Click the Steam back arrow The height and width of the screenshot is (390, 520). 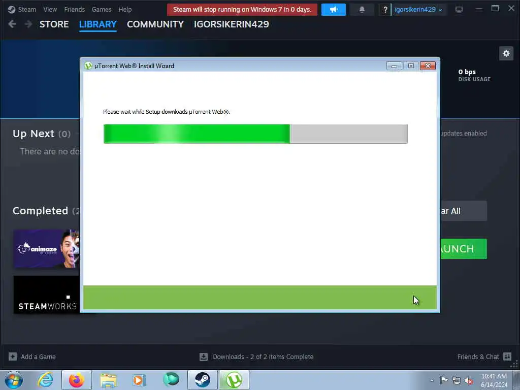tap(12, 24)
